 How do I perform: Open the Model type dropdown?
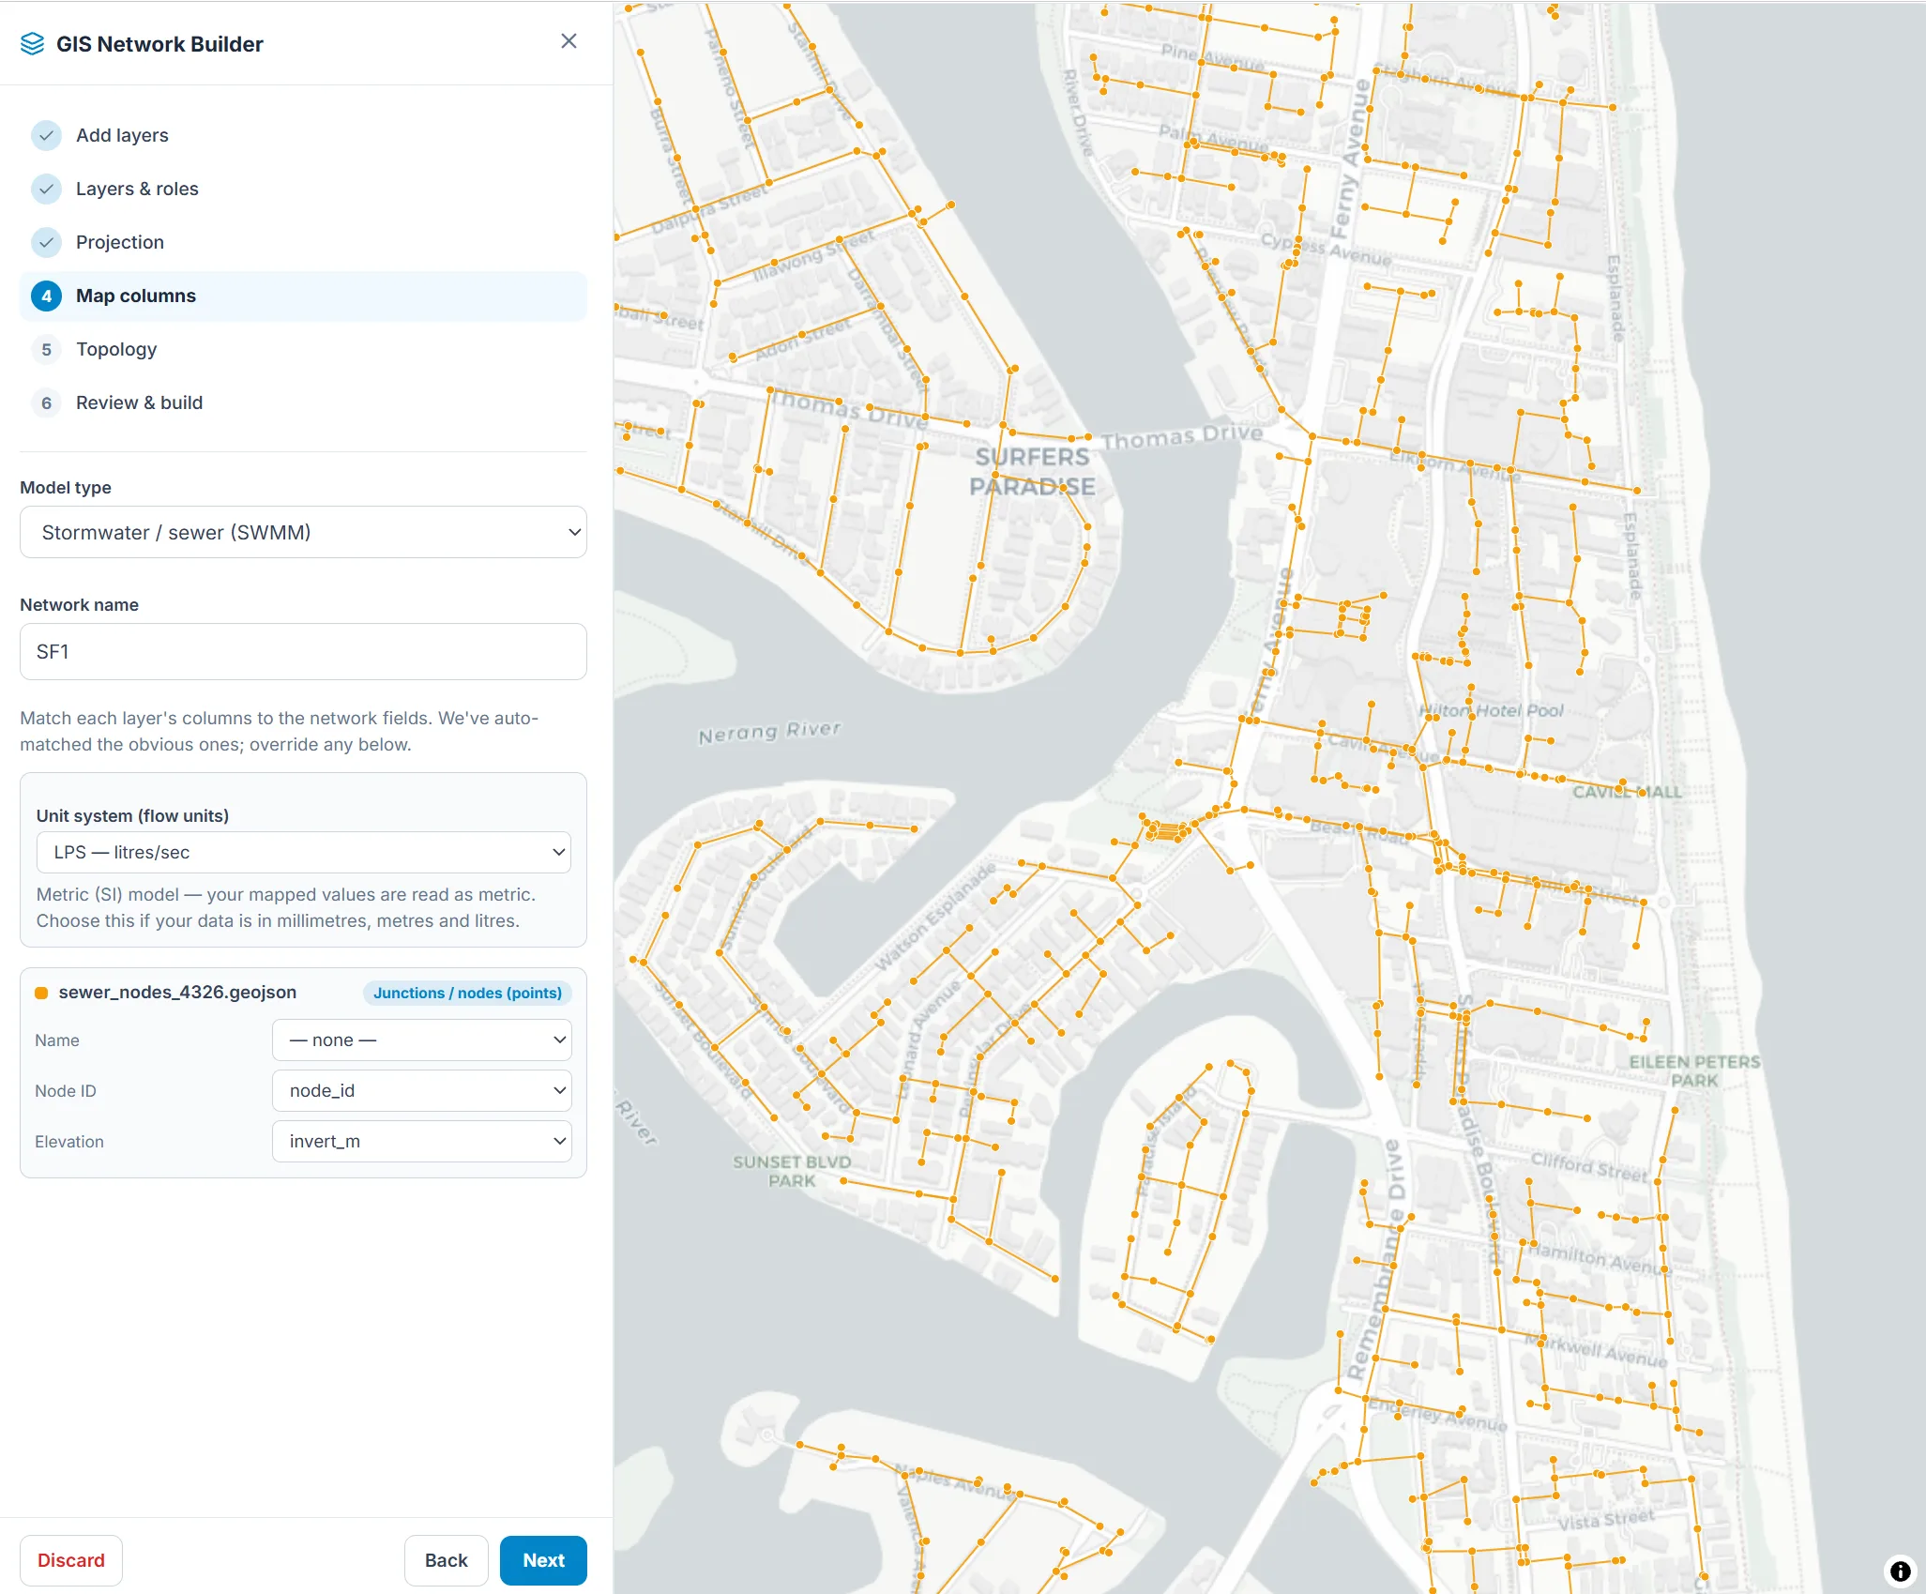(x=303, y=532)
